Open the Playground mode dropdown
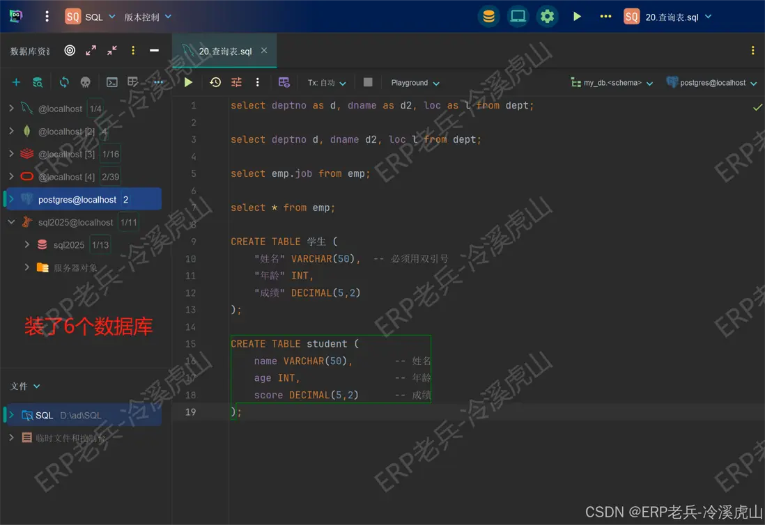The height and width of the screenshot is (525, 765). [x=415, y=83]
